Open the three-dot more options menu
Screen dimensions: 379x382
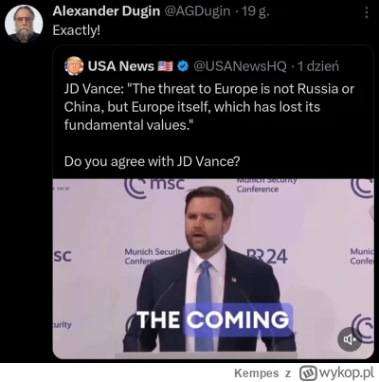[x=367, y=12]
